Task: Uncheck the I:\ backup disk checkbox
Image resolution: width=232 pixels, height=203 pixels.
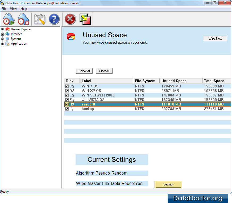Action: tap(67, 109)
